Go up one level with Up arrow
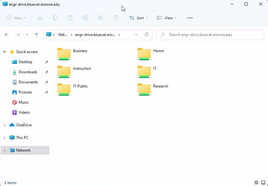 coord(36,35)
